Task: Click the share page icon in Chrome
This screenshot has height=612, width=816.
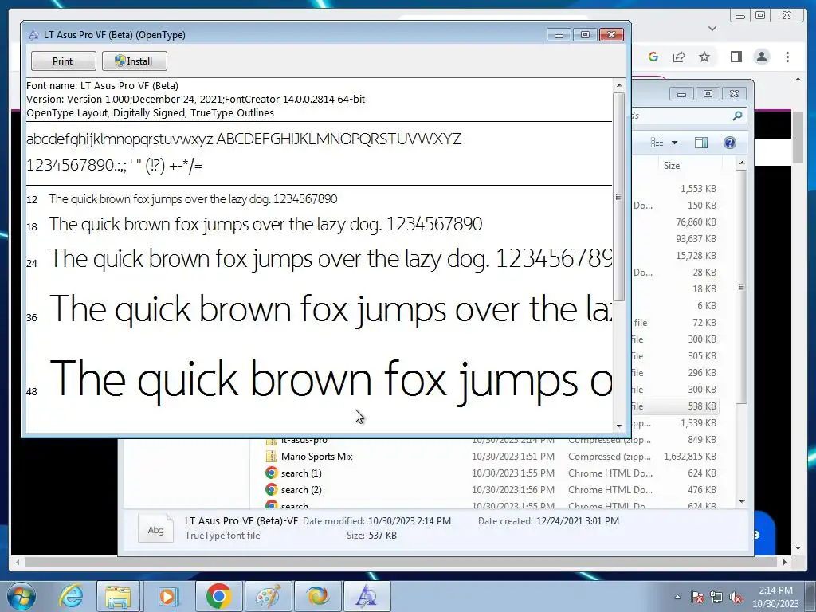Action: (679, 57)
